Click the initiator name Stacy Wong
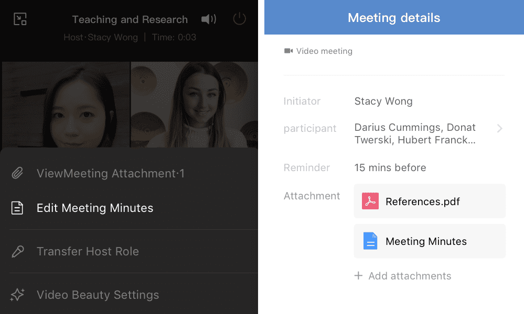Image resolution: width=524 pixels, height=314 pixels. point(383,101)
